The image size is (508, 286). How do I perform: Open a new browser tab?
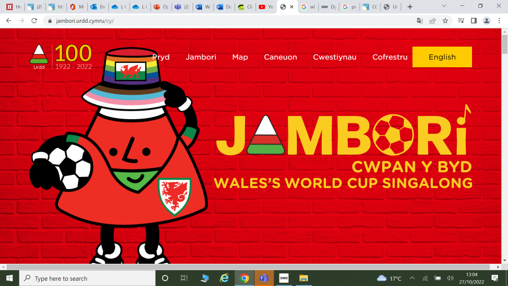point(410,7)
